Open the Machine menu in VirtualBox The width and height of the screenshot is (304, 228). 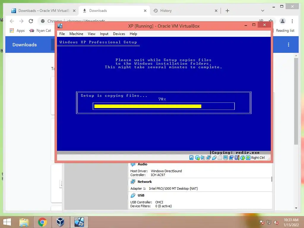point(76,34)
